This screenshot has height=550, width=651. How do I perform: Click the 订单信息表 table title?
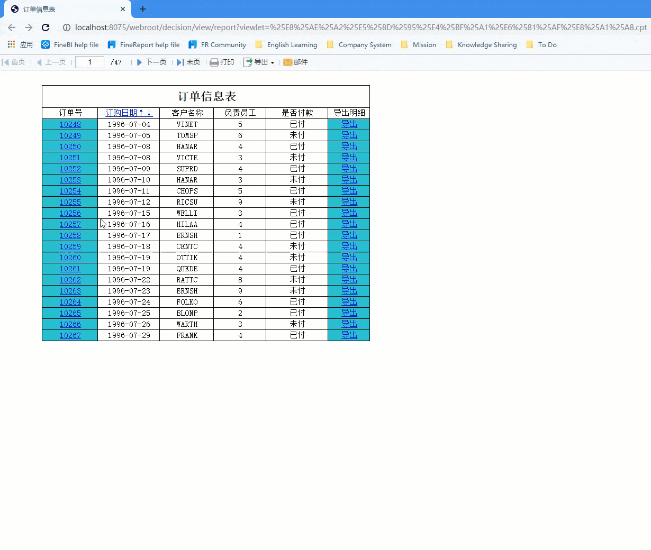(x=207, y=97)
